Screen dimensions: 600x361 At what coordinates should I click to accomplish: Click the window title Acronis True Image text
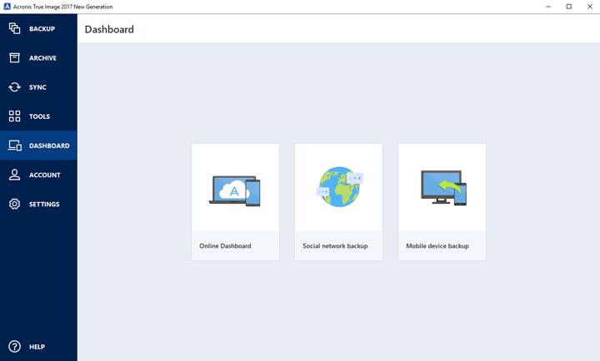(62, 7)
